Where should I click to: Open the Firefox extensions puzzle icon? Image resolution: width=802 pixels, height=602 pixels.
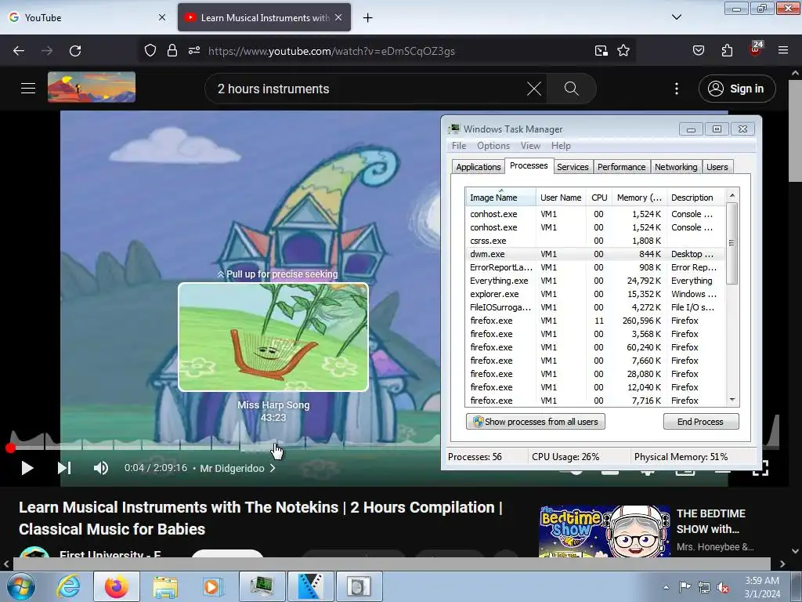point(727,51)
